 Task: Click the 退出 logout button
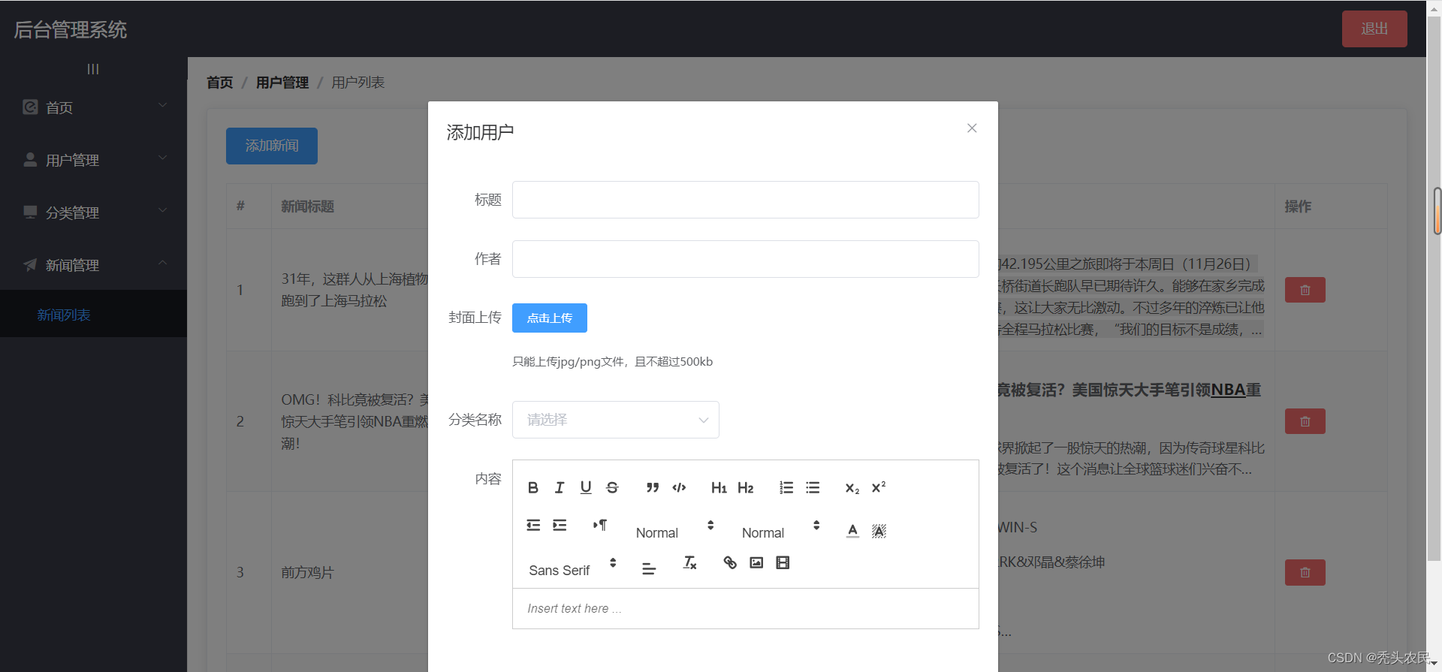pos(1374,29)
